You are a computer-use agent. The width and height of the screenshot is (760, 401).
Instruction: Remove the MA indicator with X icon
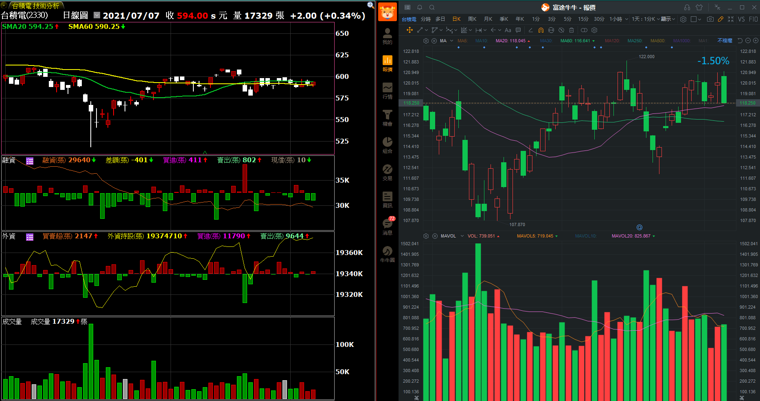click(434, 41)
